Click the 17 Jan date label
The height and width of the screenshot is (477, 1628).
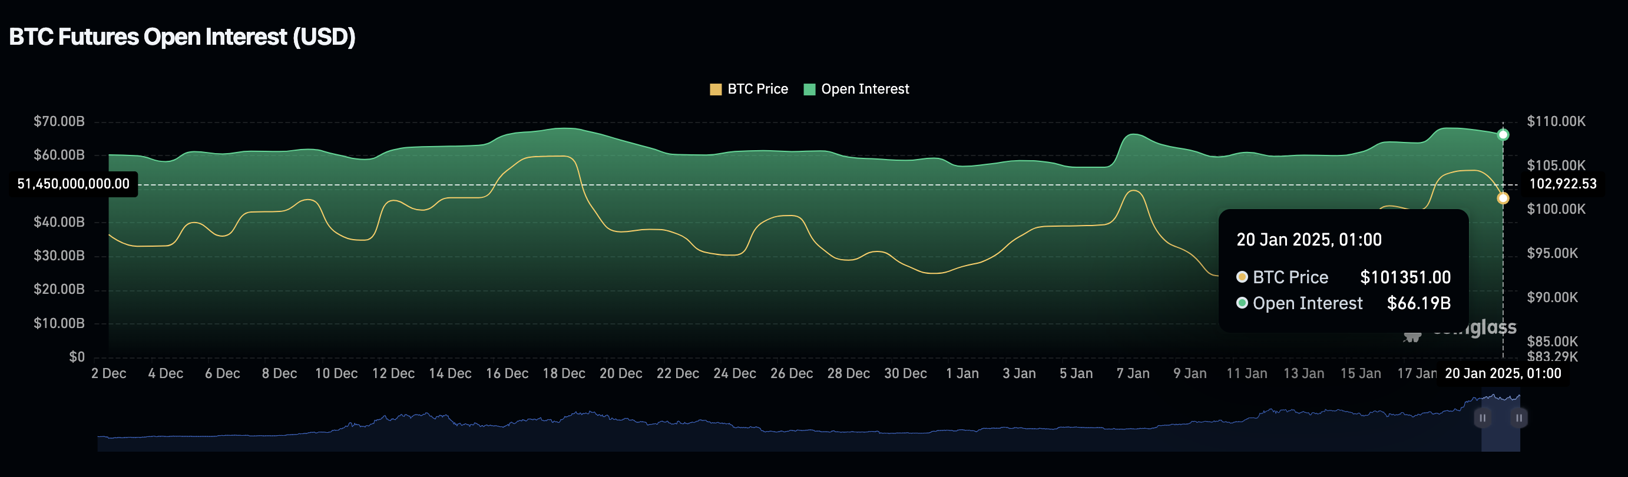pos(1417,373)
